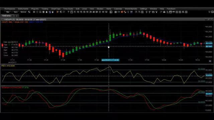Screen dimensions: 214x120
Task: Select the 5 minute time scale
Action: [x=75, y=12]
